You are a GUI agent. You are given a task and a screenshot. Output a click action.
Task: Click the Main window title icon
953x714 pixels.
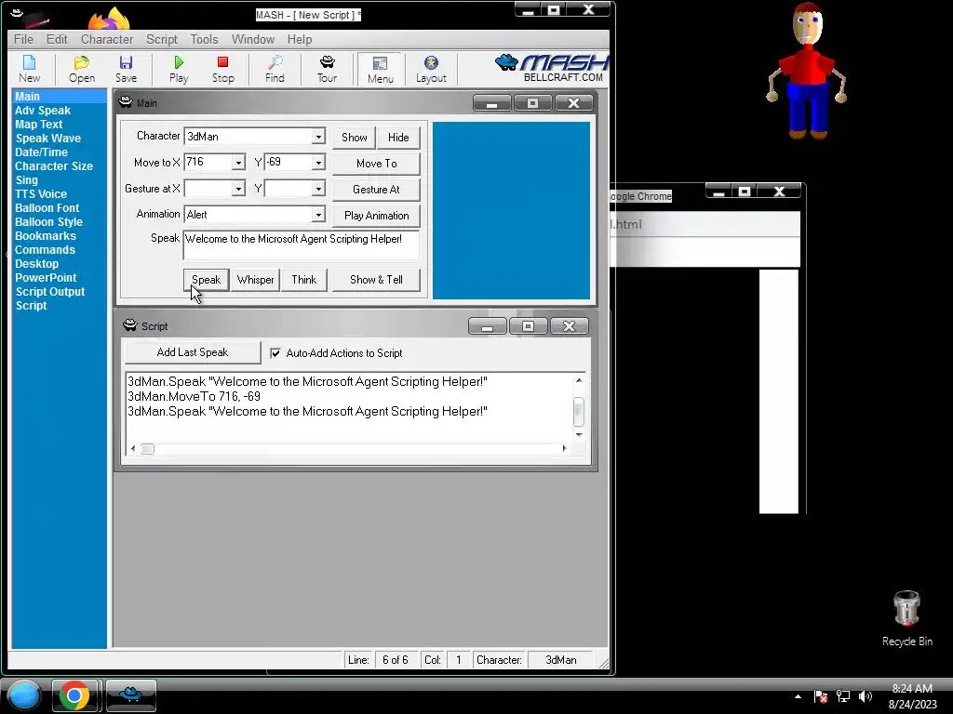point(126,102)
